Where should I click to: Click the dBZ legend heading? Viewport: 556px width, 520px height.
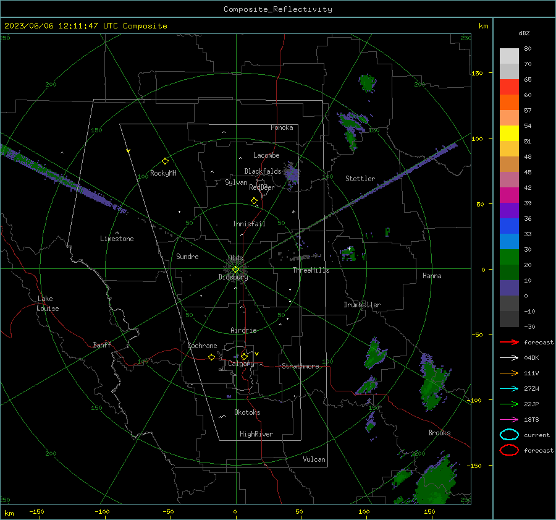524,33
